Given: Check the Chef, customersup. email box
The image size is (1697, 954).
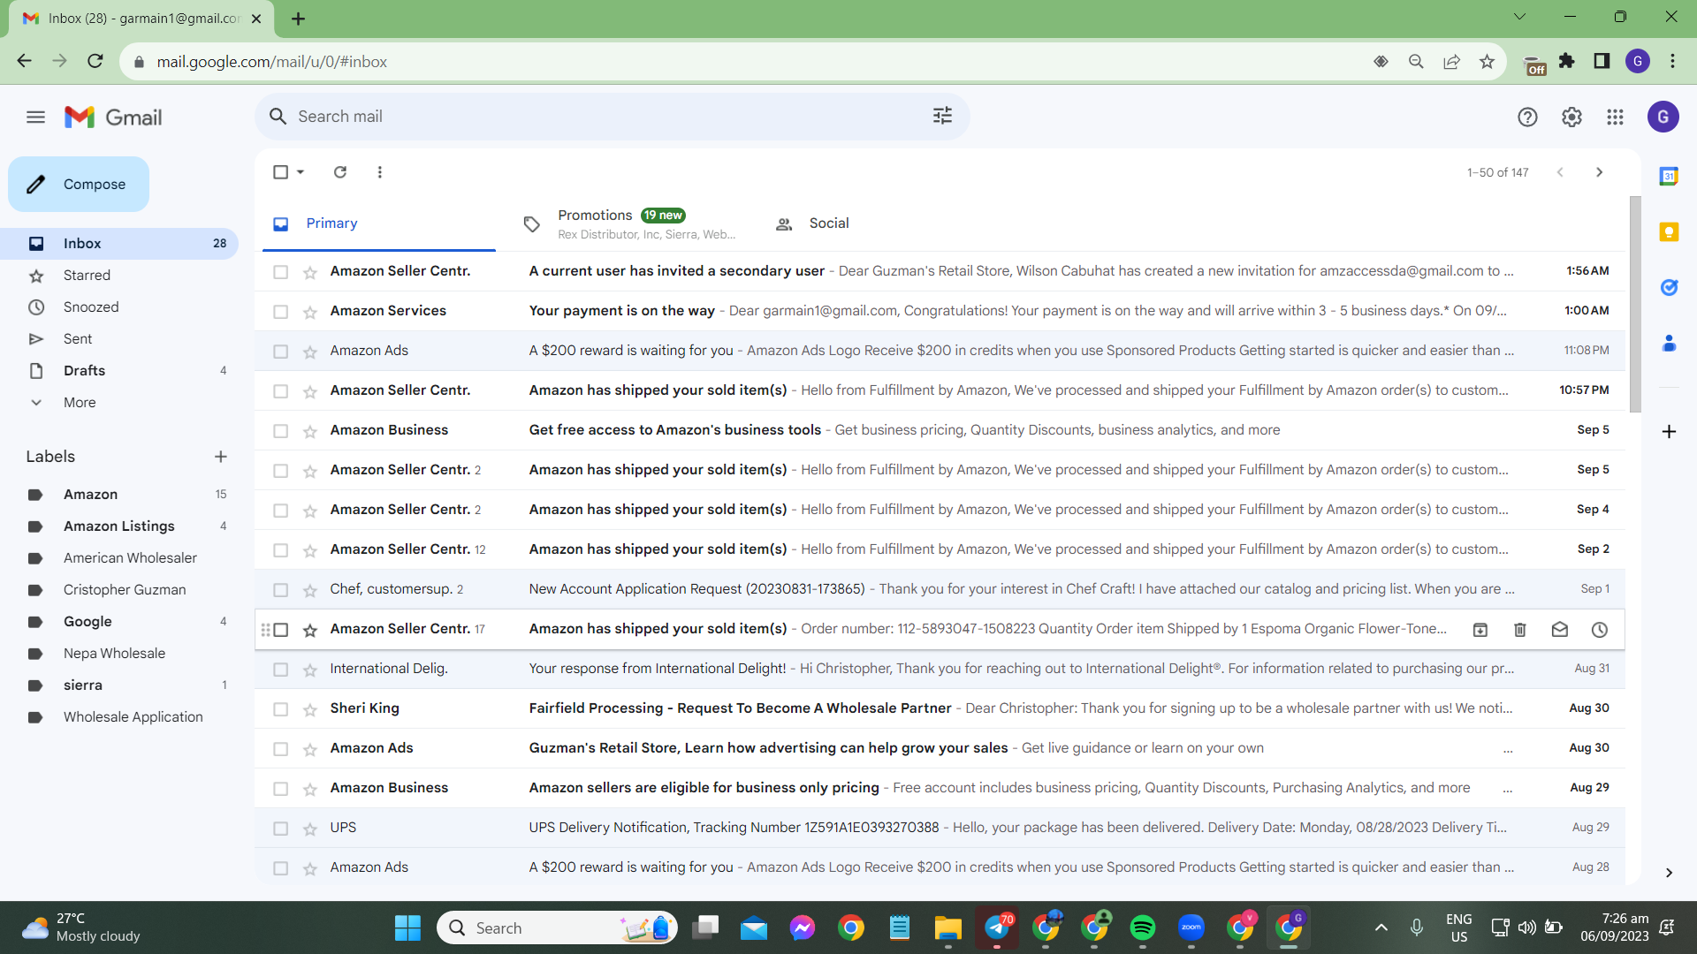Looking at the screenshot, I should [280, 590].
